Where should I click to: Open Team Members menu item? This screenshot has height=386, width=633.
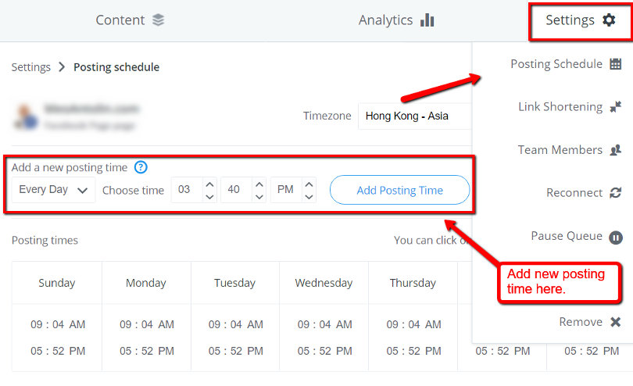(570, 150)
